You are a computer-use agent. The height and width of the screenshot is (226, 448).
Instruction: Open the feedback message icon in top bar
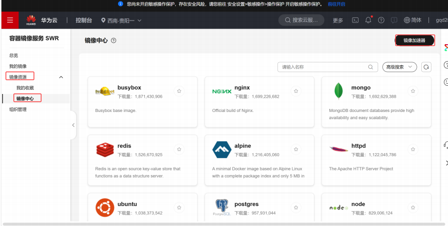pyautogui.click(x=394, y=20)
